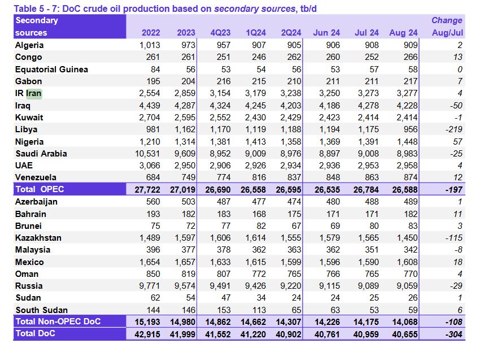
Task: Click the highlighted word Iran
Action: tap(34, 93)
